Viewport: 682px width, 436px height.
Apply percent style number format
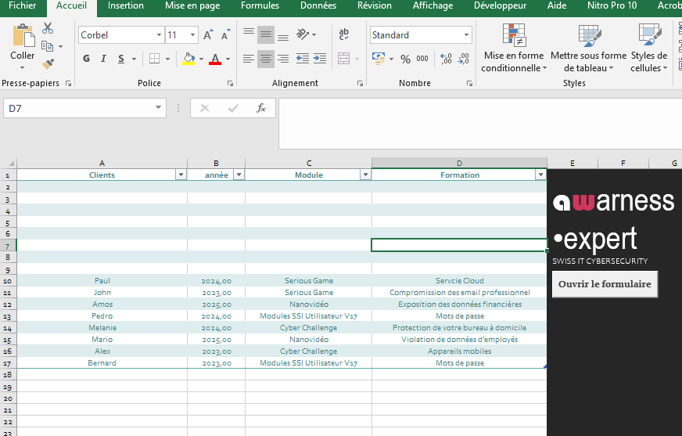click(405, 59)
